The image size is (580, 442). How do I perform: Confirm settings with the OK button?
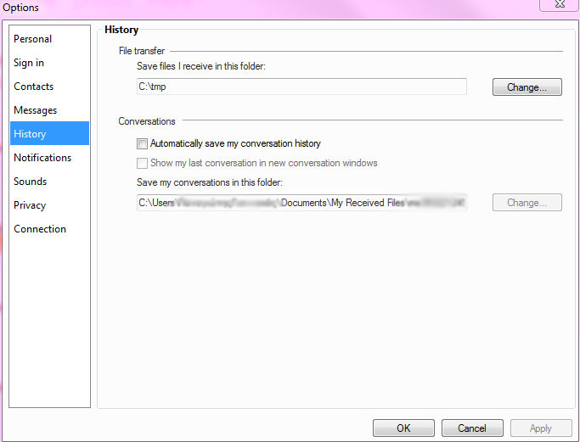(403, 428)
